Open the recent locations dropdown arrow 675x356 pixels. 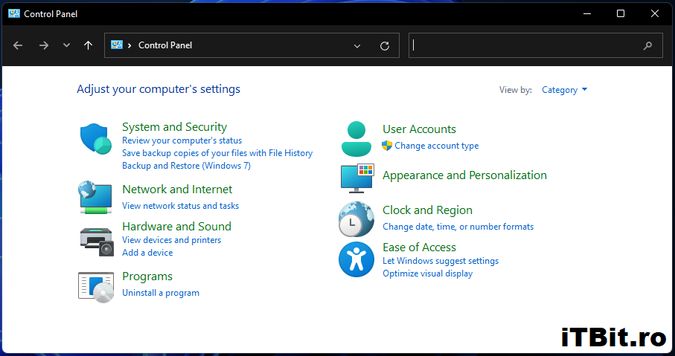[x=66, y=45]
